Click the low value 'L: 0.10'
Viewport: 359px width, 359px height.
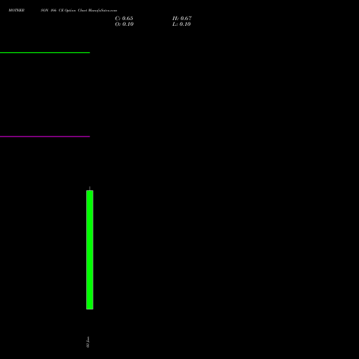(x=182, y=24)
